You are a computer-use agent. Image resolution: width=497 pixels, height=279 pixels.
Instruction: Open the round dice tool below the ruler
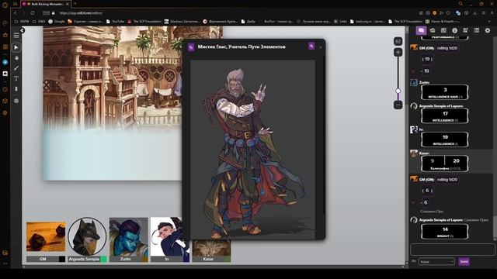click(x=16, y=101)
